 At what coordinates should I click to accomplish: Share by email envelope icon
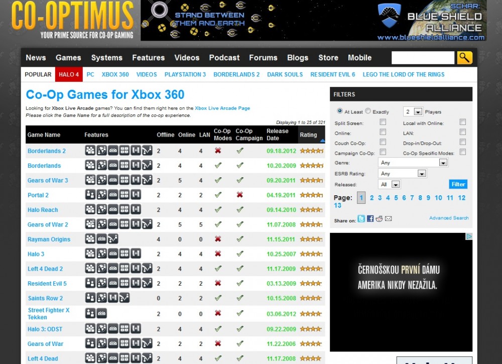(x=388, y=219)
